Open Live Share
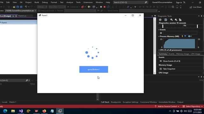This screenshot has width=204, height=114. tap(195, 7)
